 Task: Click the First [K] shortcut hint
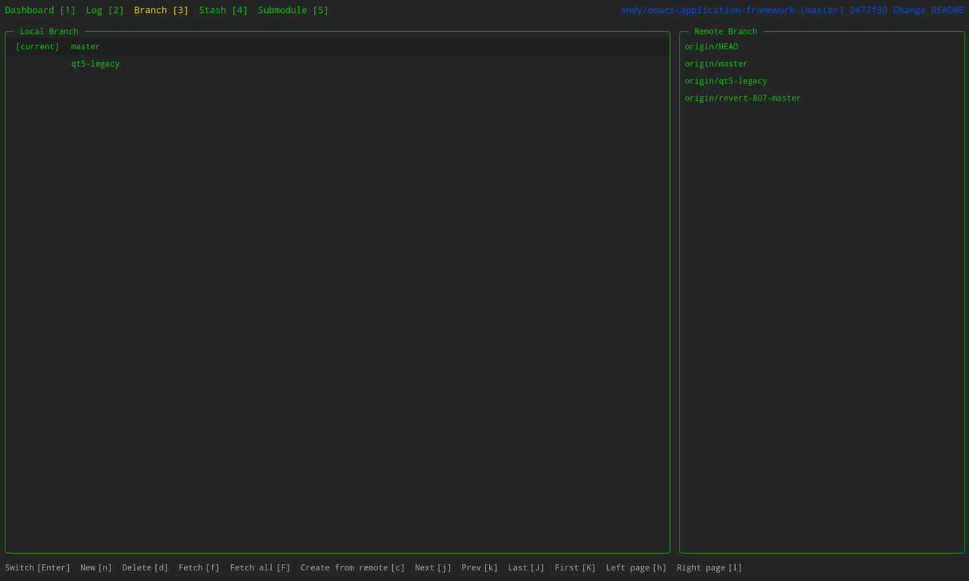[x=575, y=567]
